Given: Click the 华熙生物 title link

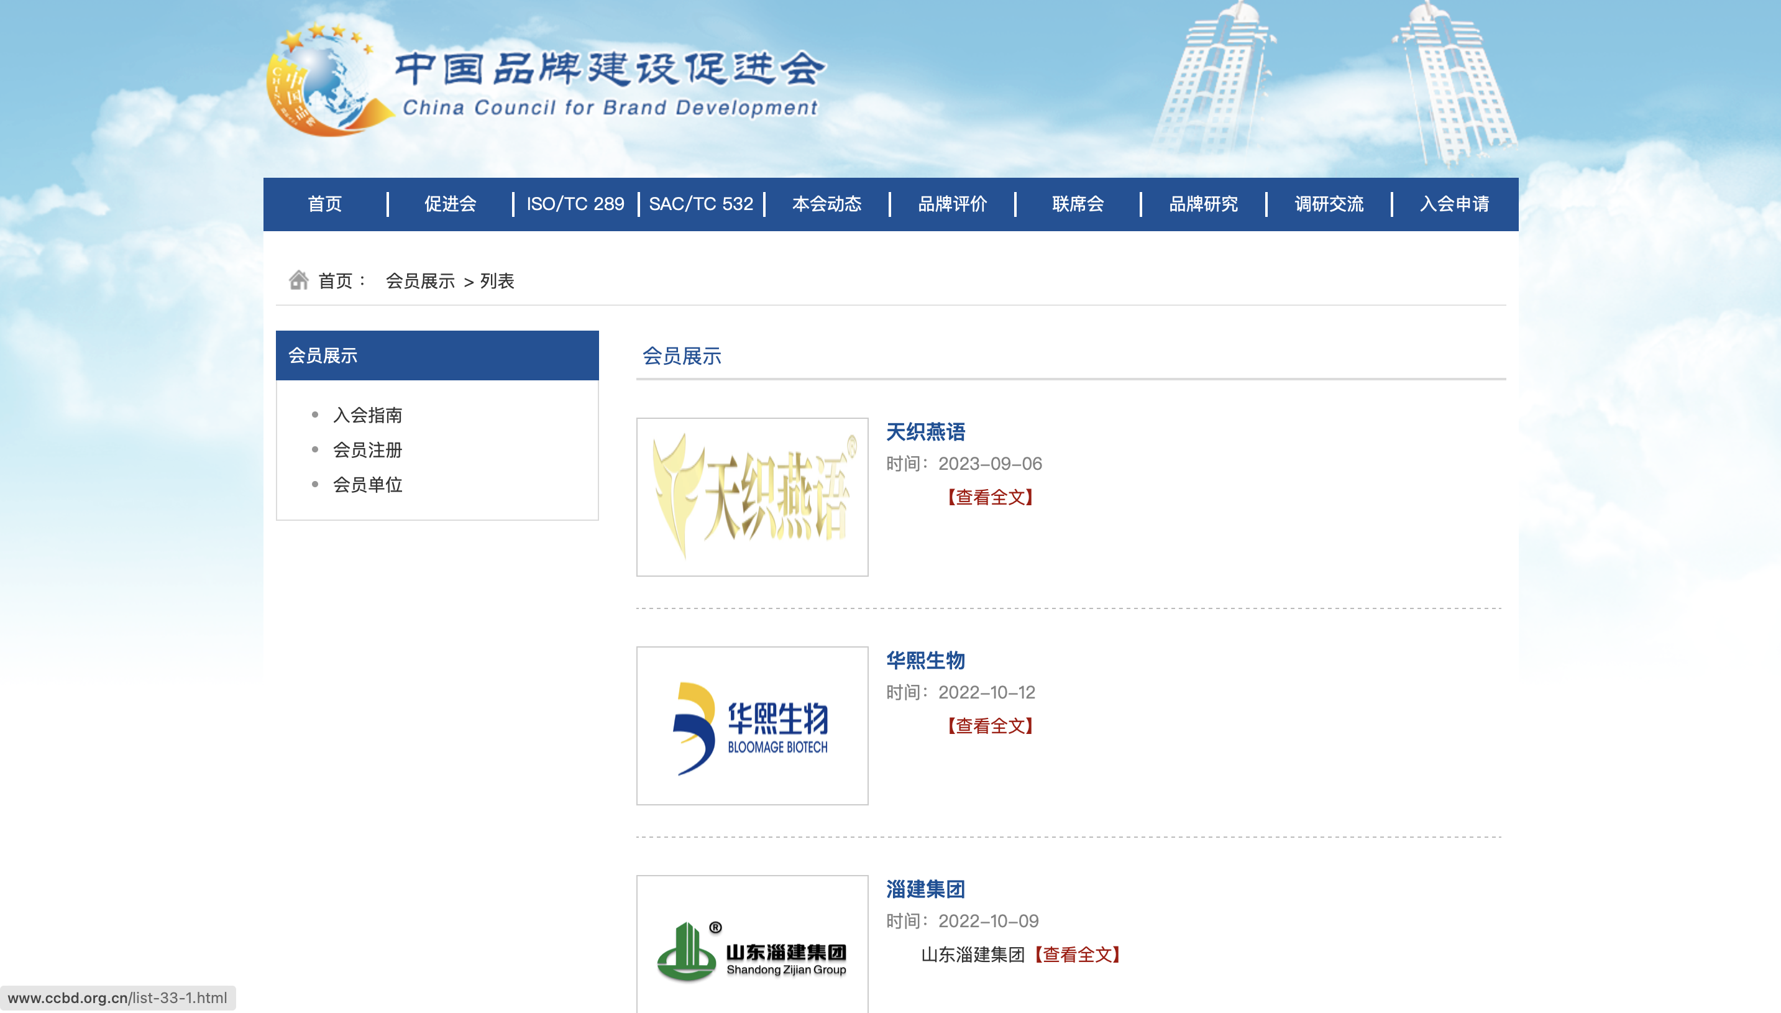Looking at the screenshot, I should (925, 660).
